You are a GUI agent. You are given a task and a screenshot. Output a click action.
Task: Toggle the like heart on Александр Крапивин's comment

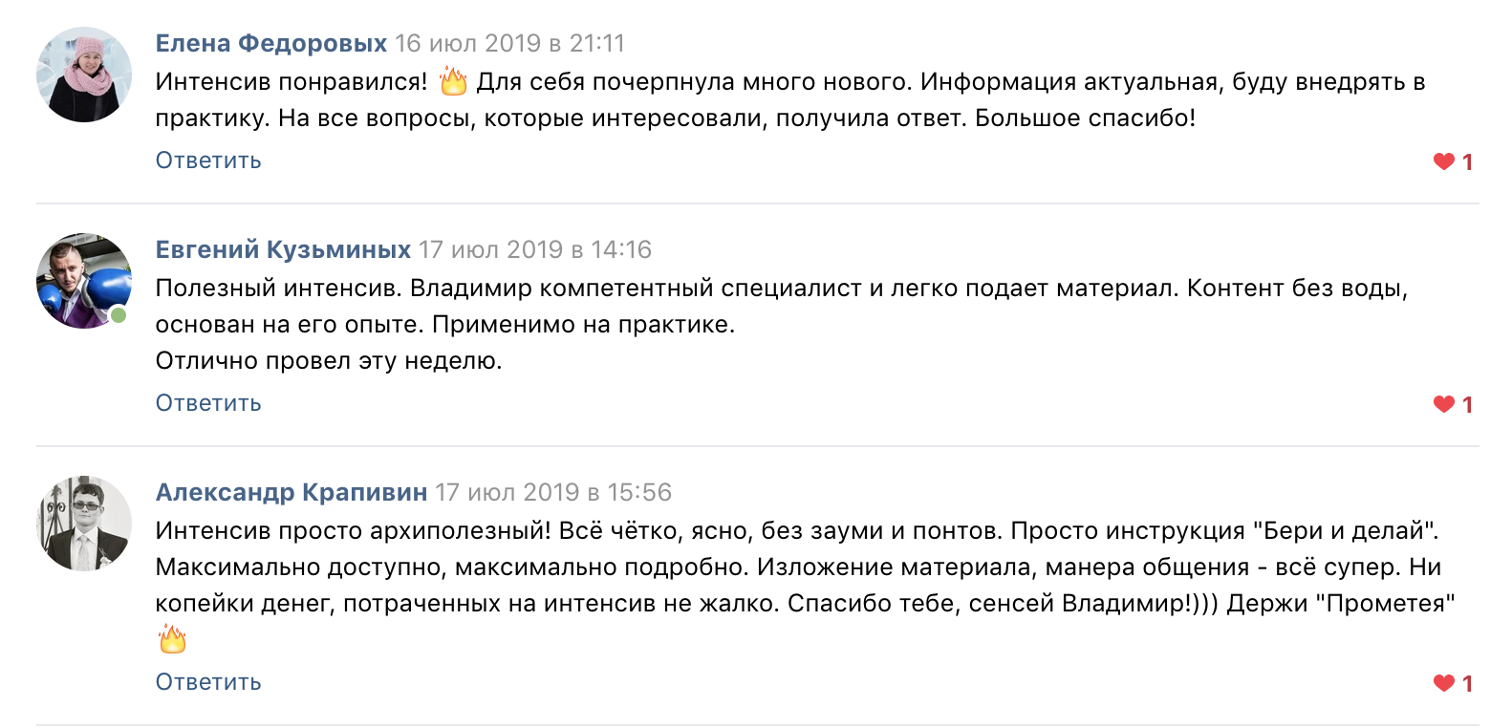point(1443,683)
